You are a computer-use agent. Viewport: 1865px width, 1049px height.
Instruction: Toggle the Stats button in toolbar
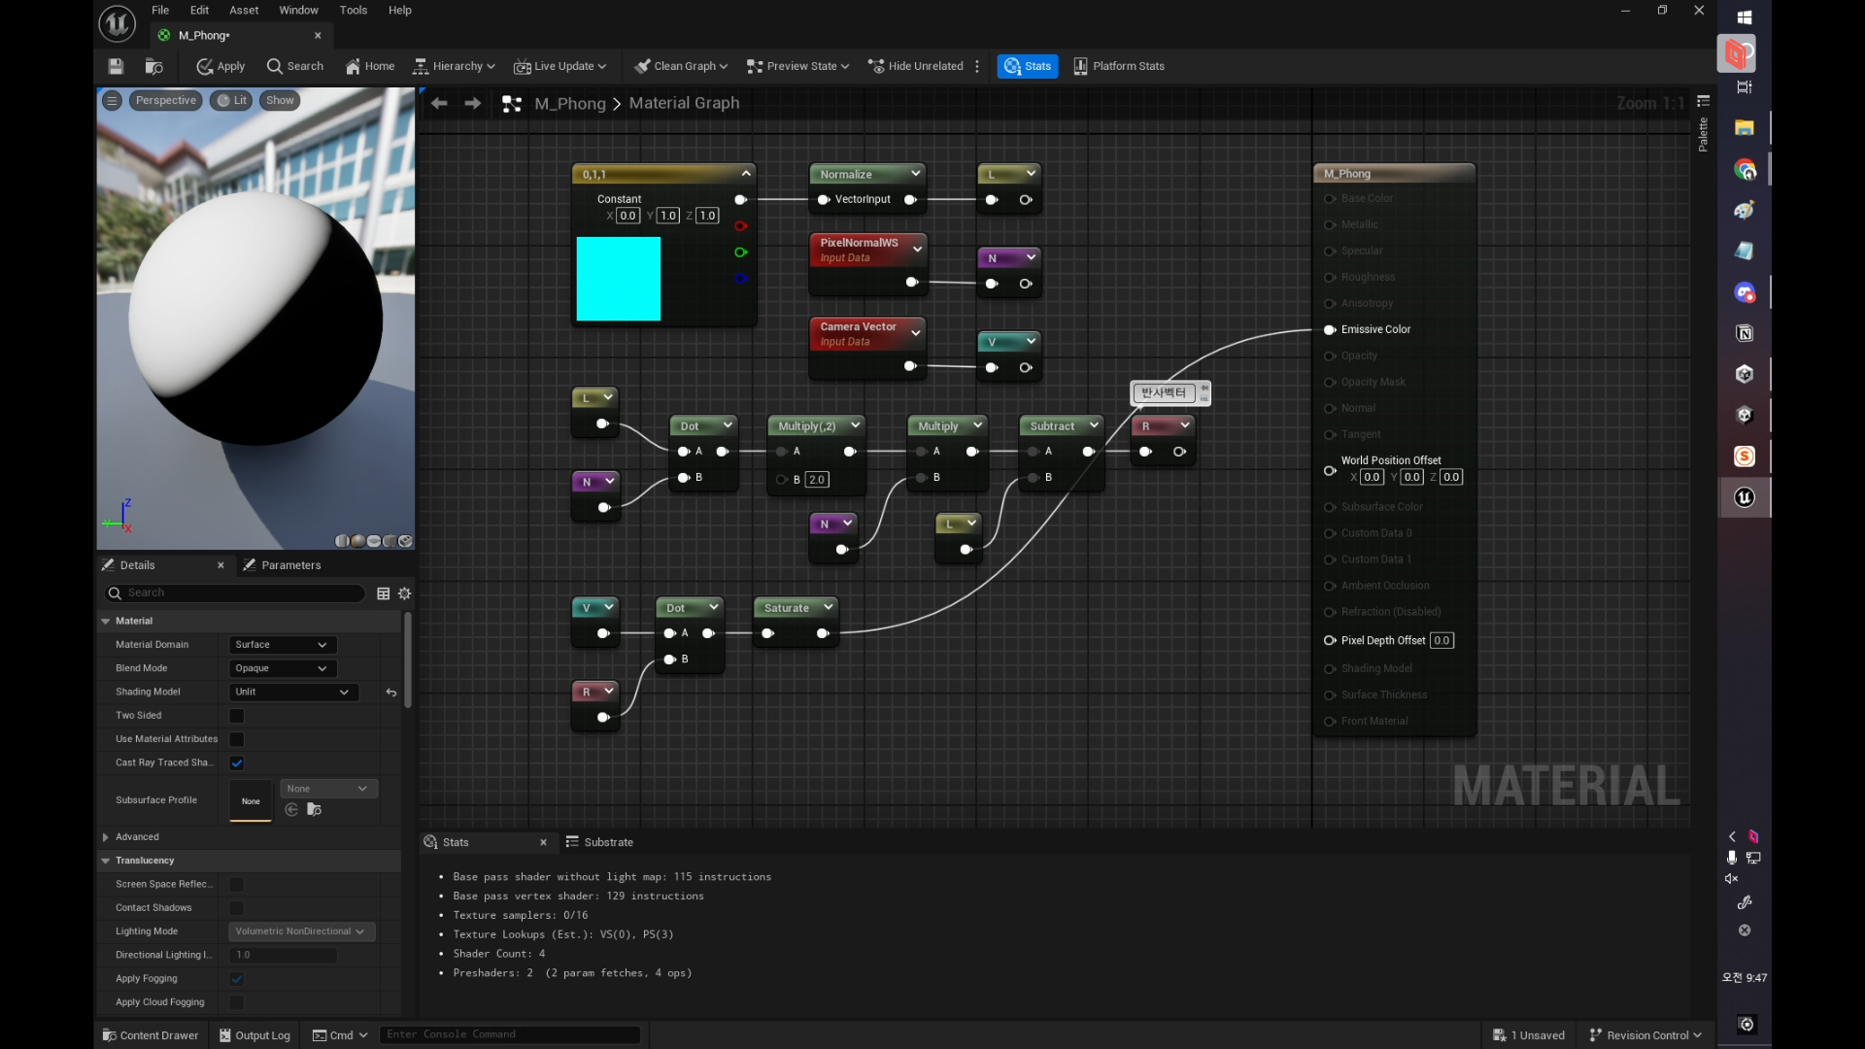point(1028,66)
